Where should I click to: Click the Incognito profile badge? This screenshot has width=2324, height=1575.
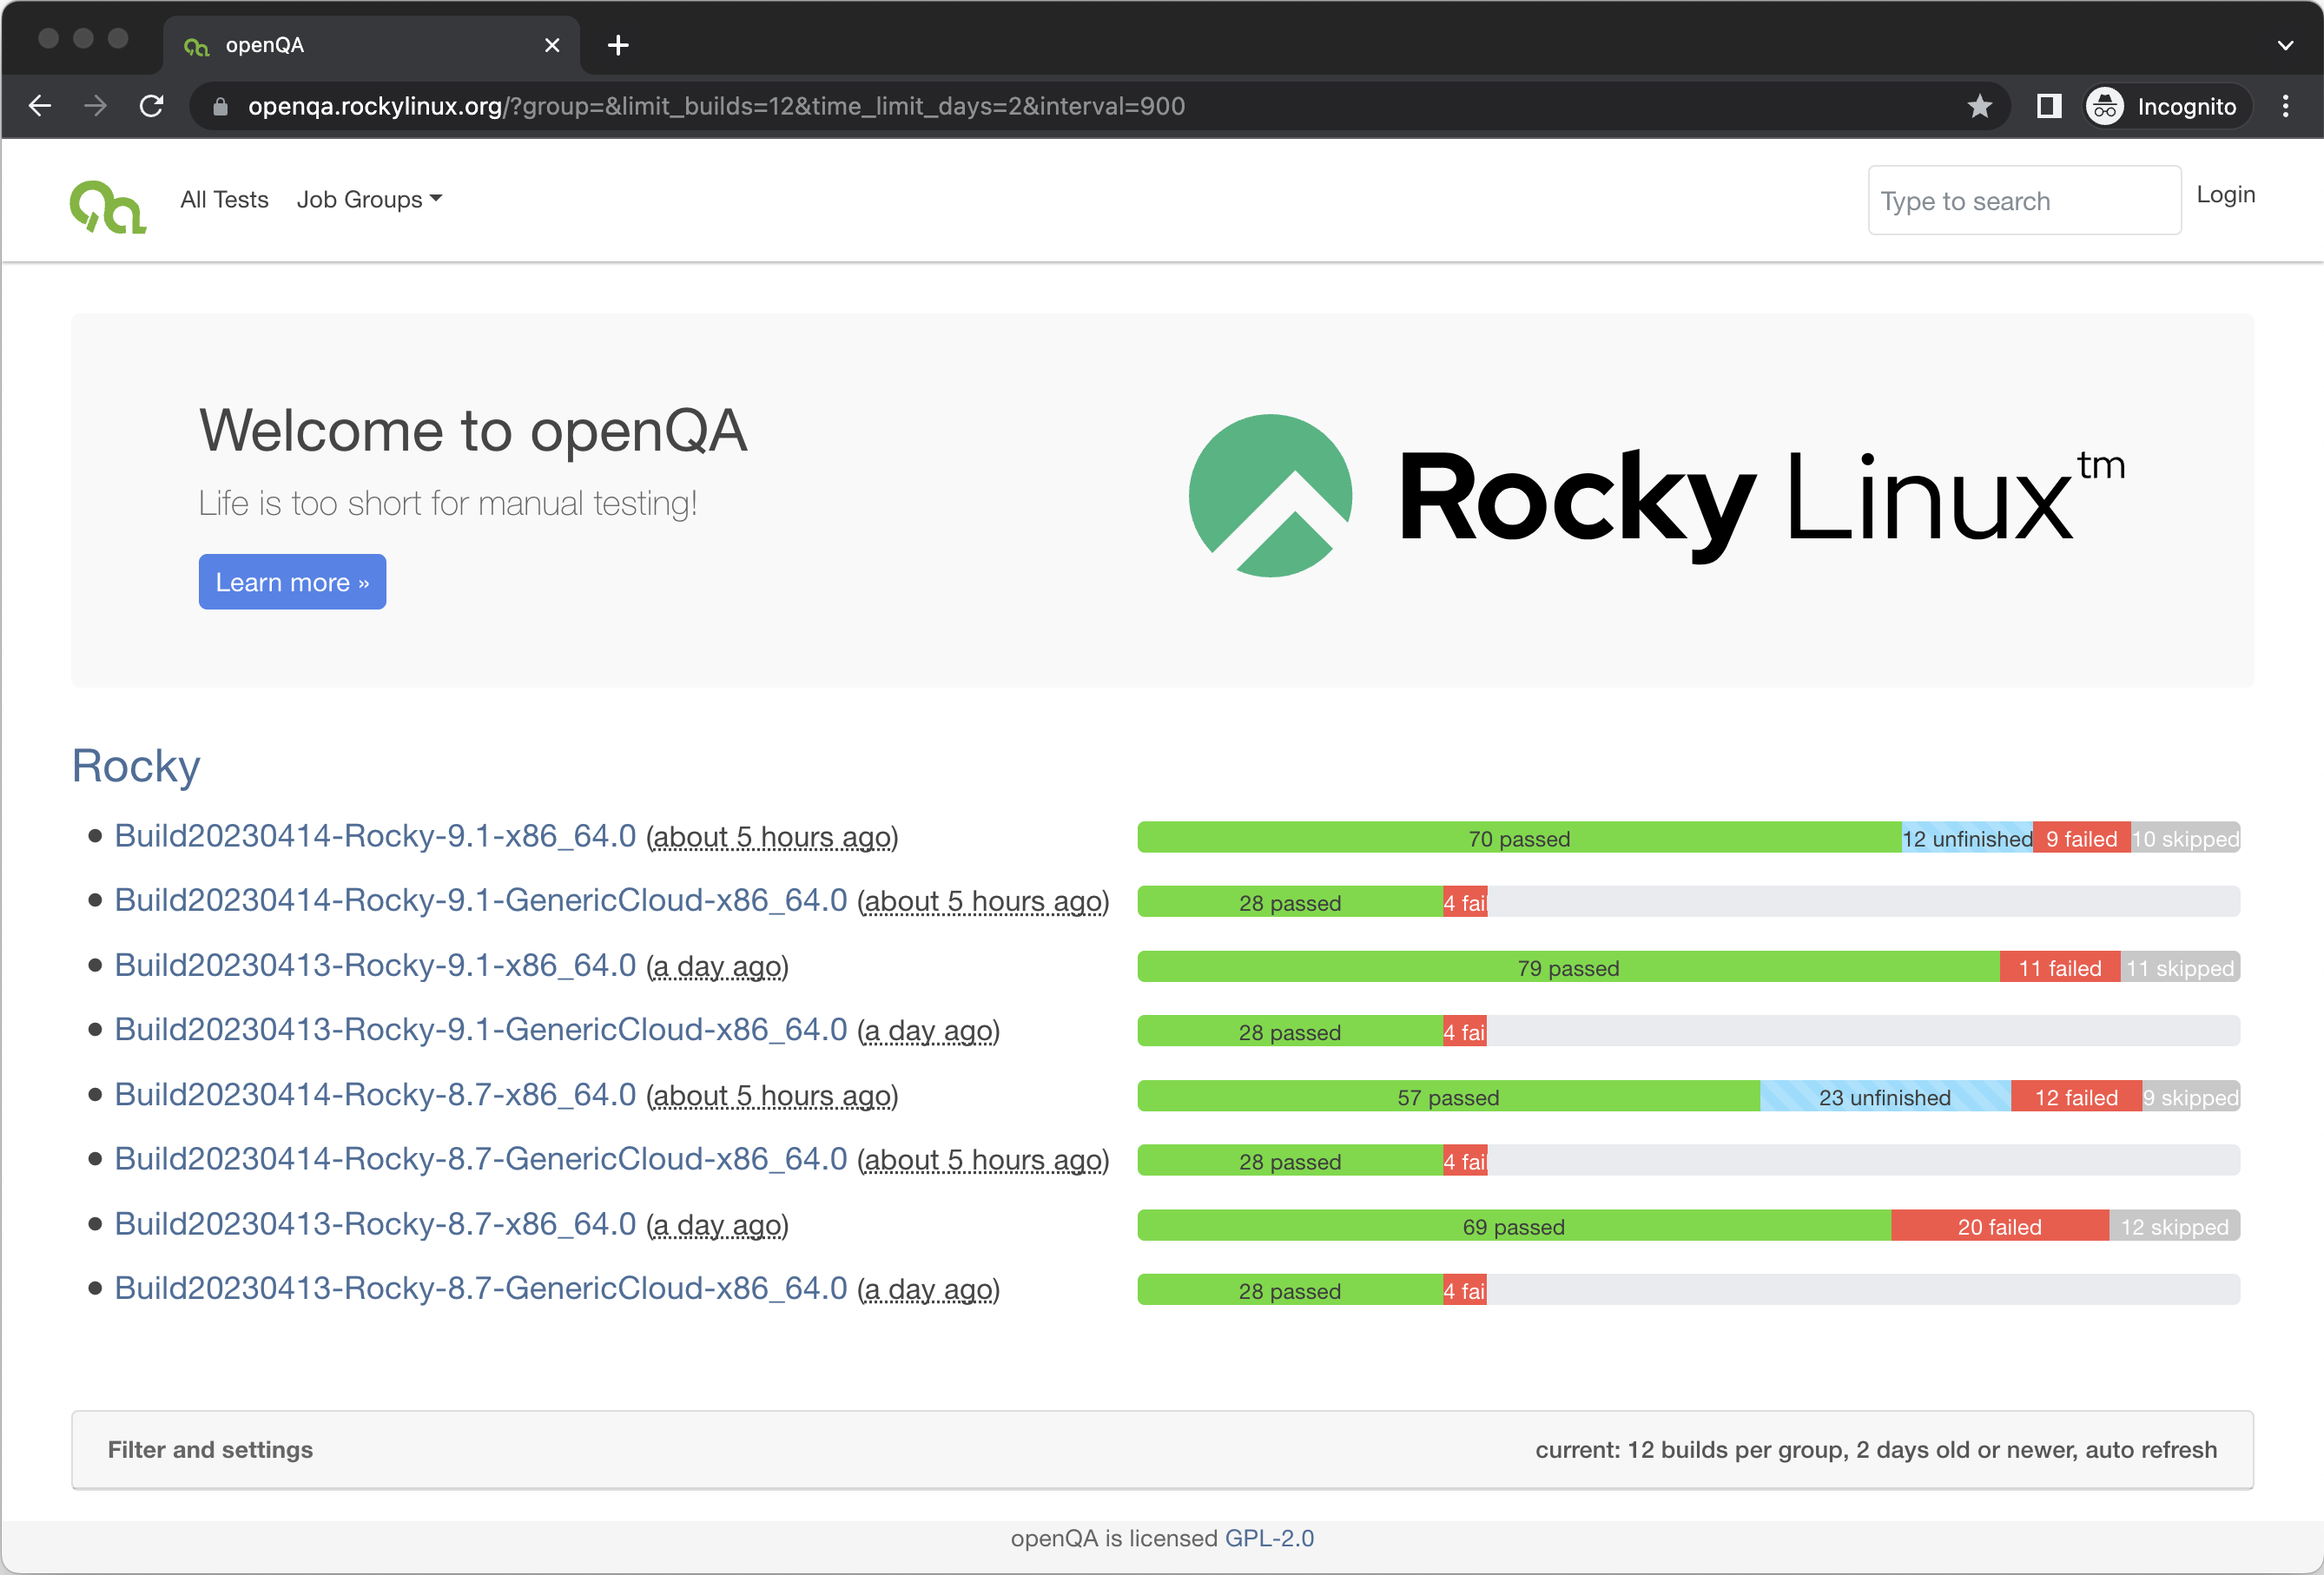coord(2165,106)
